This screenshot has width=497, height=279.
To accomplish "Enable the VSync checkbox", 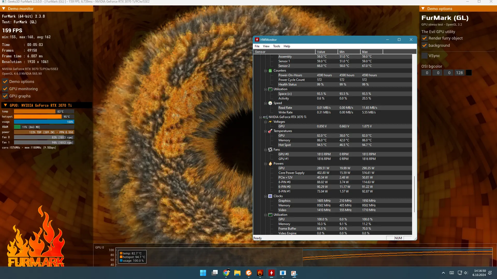I will click(x=425, y=56).
